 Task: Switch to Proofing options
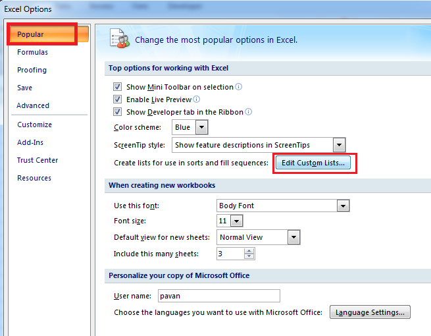point(32,70)
